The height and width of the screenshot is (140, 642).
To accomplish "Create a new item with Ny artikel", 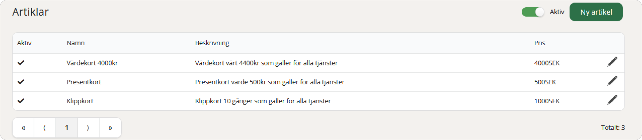I will tap(596, 12).
